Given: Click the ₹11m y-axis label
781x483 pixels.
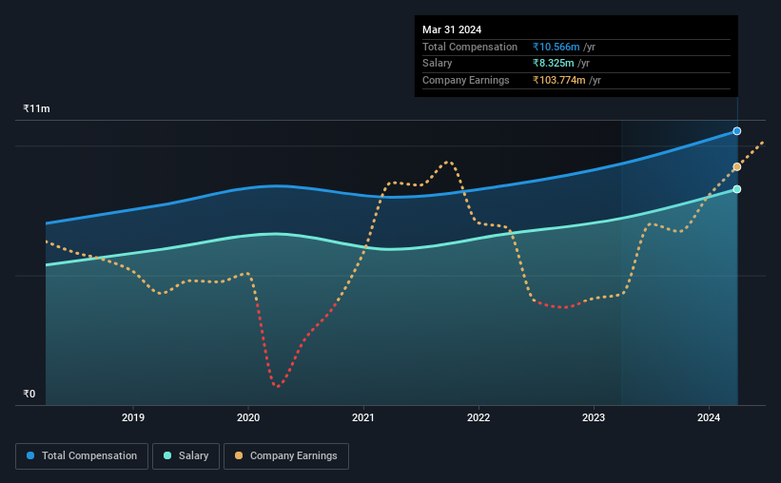Looking at the screenshot, I should (36, 108).
